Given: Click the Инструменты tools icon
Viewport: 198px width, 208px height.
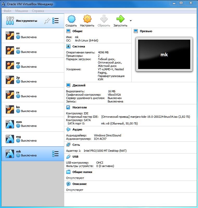Looking at the screenshot, I should coord(10,21).
